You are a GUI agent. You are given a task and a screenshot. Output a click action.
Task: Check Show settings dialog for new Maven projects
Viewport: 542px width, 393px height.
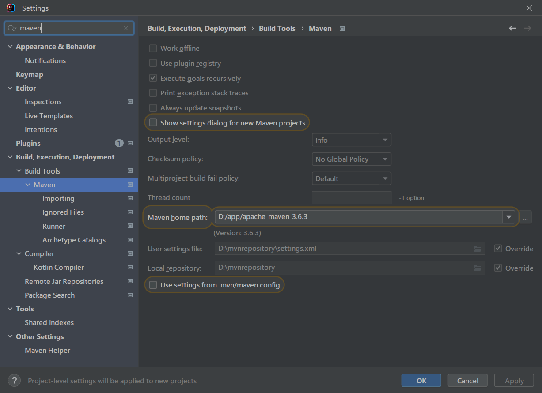[153, 123]
